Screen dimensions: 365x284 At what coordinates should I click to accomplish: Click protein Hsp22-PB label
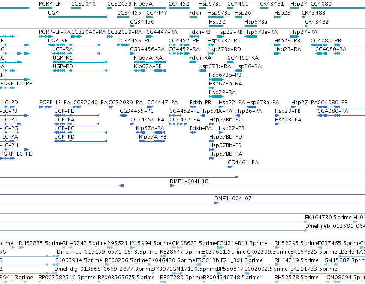click(x=231, y=128)
